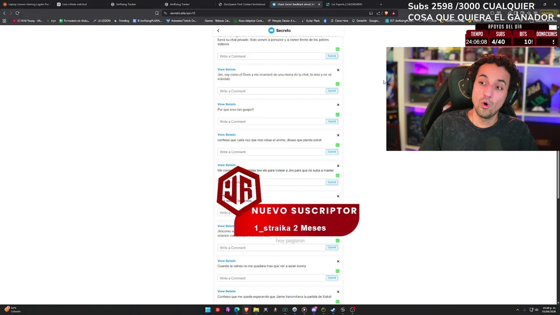Click green share icon for 'robas el anime' confession

[337, 145]
